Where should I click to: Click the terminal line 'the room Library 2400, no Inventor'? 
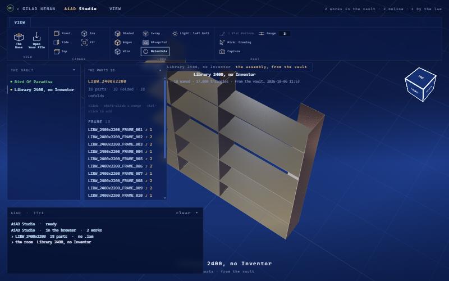(51, 242)
